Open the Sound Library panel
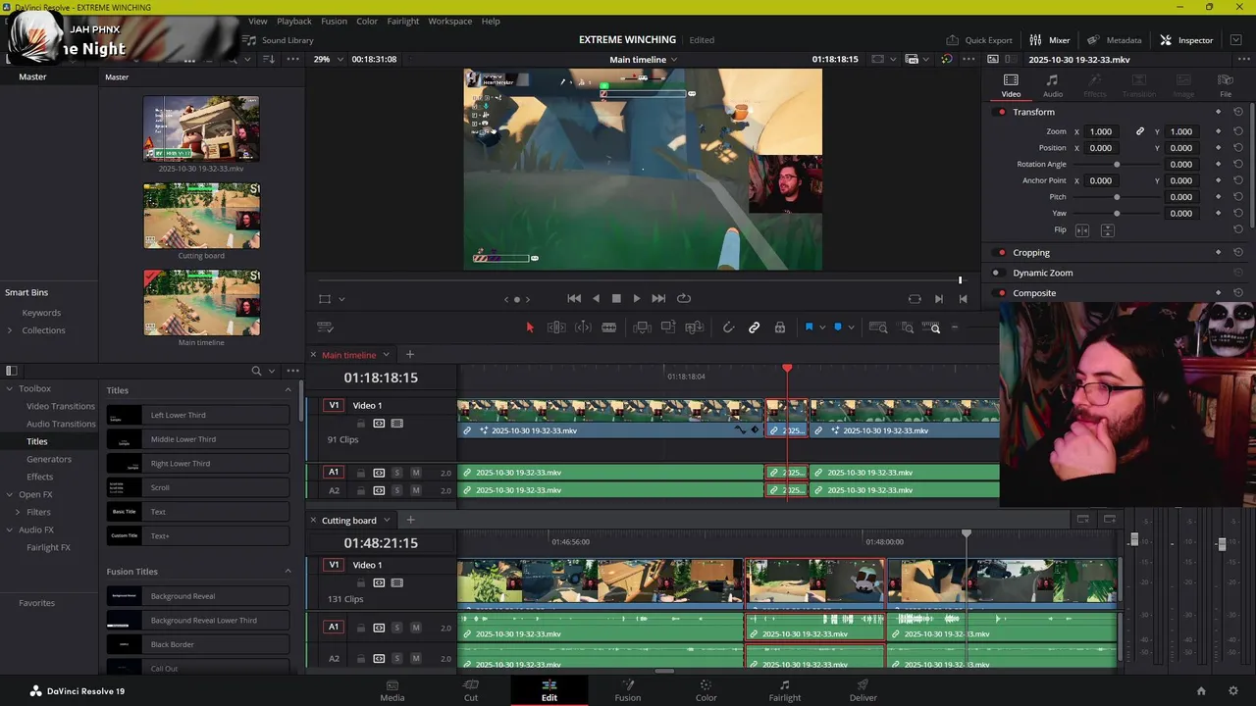This screenshot has width=1256, height=706. (x=279, y=40)
